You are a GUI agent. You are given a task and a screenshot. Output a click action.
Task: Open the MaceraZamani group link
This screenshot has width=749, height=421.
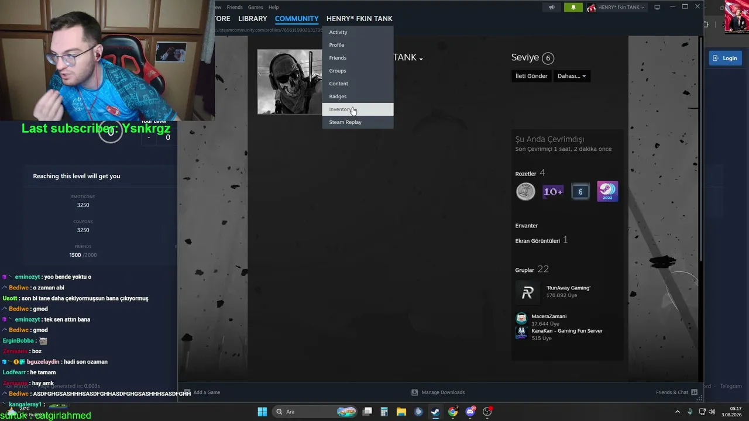pos(549,316)
